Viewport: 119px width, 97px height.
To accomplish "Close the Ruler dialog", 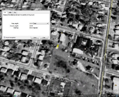I will [x=49, y=9].
